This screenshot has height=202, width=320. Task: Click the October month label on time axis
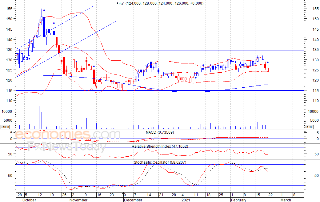coord(29,200)
